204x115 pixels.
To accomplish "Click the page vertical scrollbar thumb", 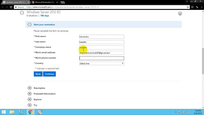I will [x=203, y=61].
